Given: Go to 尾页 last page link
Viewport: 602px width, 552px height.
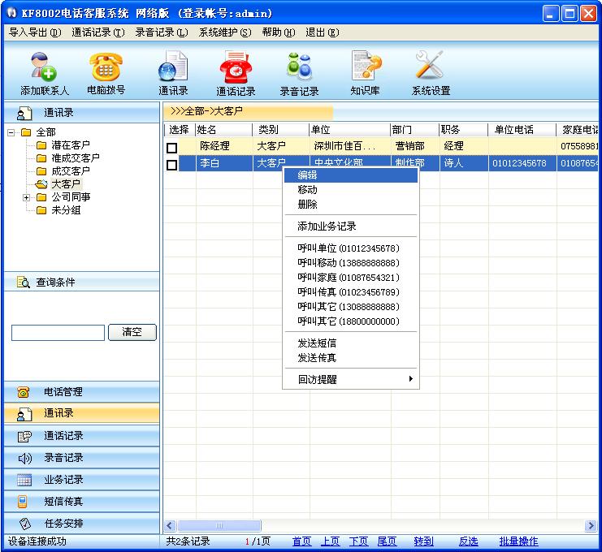Looking at the screenshot, I should pyautogui.click(x=387, y=541).
